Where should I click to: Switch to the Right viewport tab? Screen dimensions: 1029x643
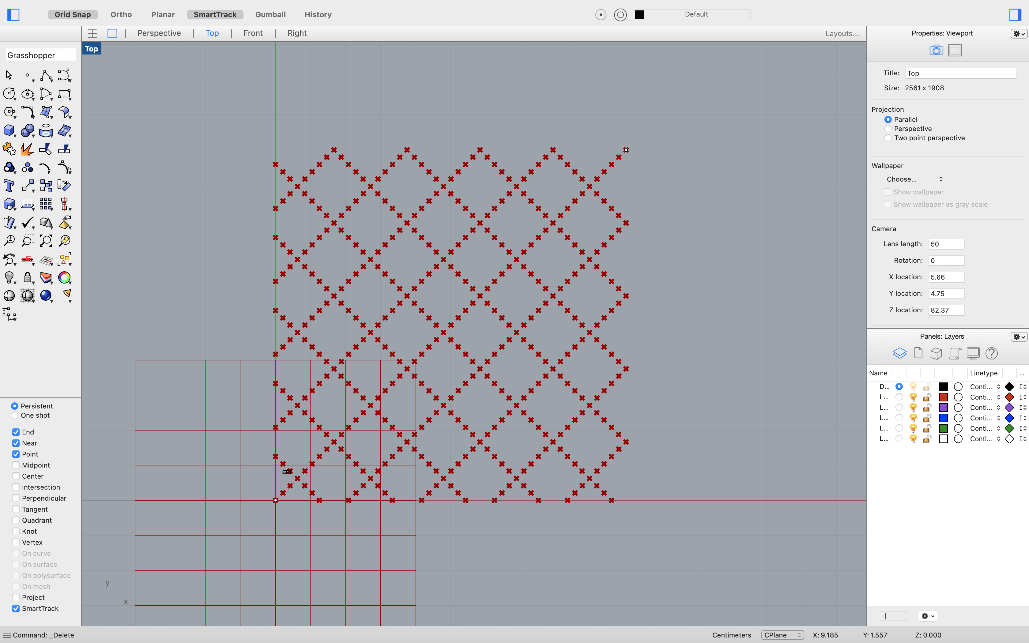coord(297,33)
